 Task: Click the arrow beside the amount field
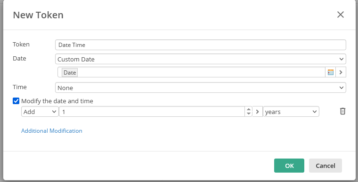coord(258,112)
